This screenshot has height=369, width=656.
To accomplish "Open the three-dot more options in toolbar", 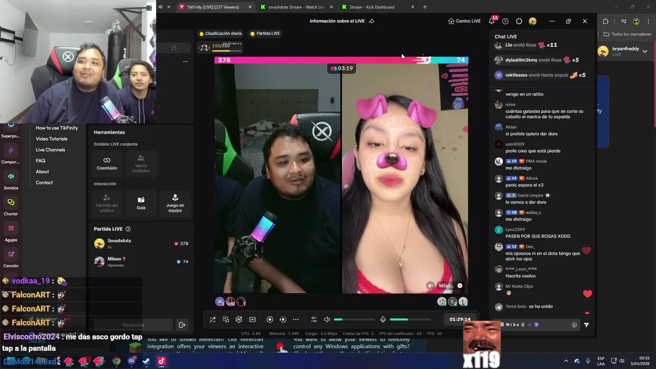I will [296, 319].
